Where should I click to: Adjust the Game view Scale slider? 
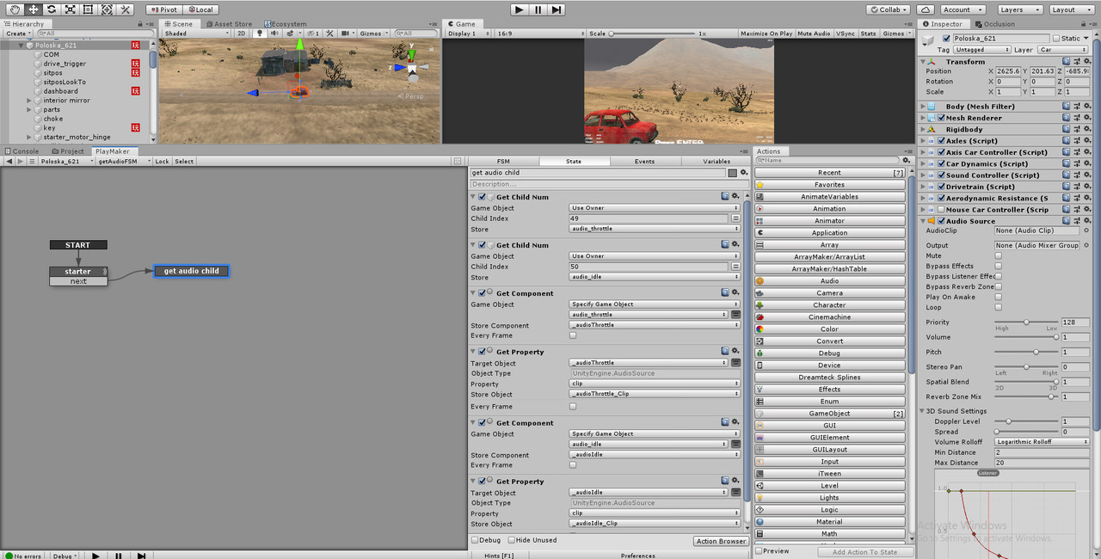click(652, 34)
